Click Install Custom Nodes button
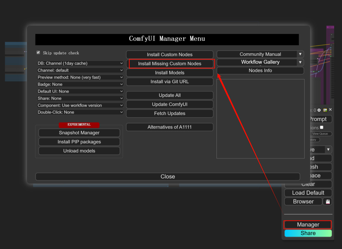 [x=170, y=54]
